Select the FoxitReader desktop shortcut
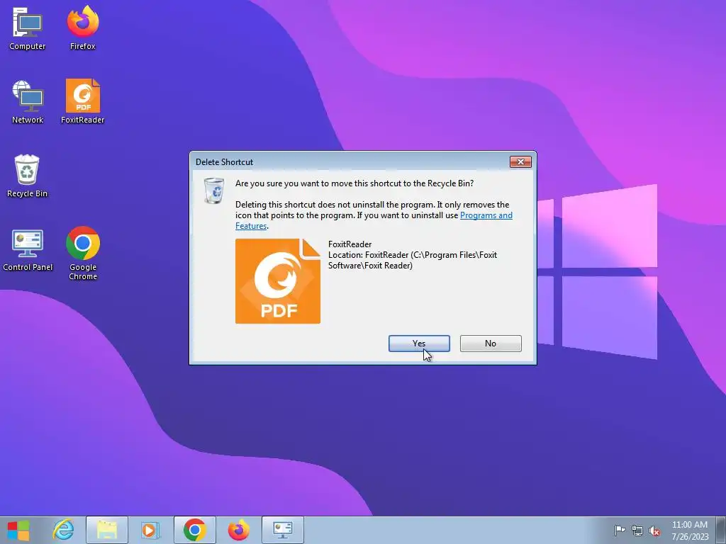The width and height of the screenshot is (726, 544). click(x=83, y=102)
